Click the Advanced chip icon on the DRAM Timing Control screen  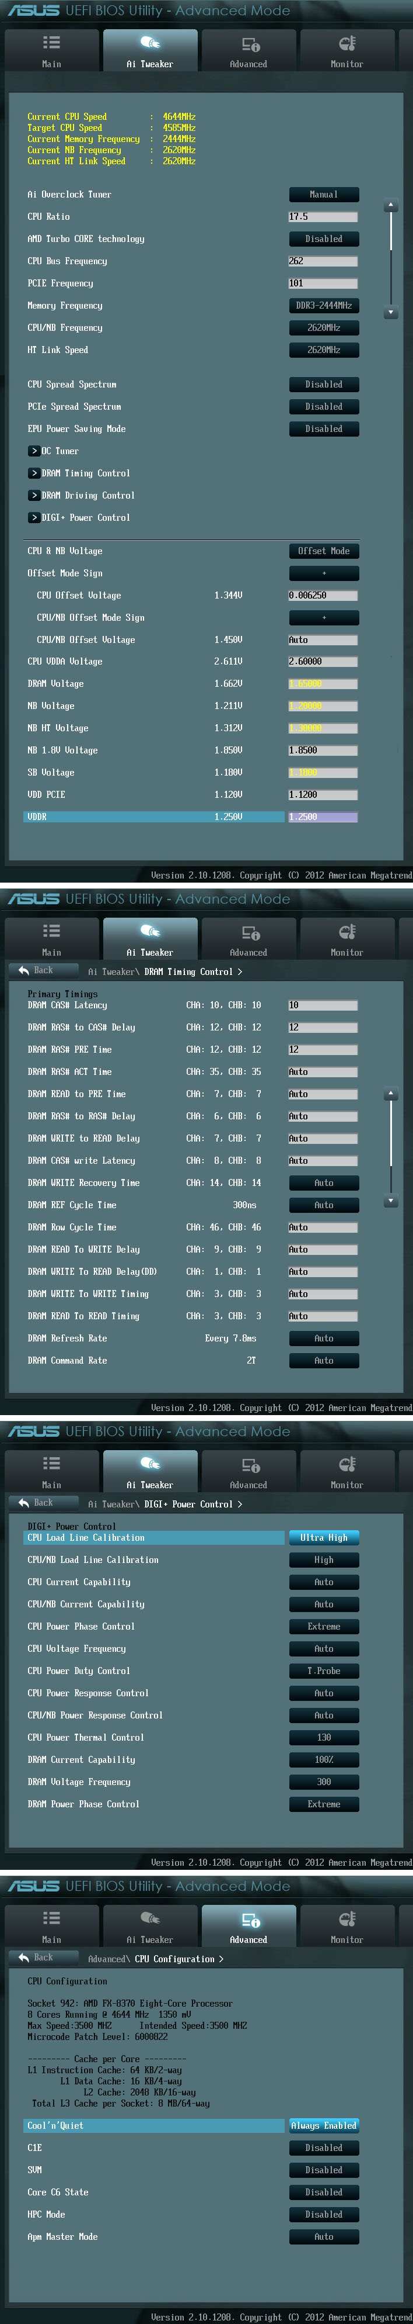(x=250, y=932)
